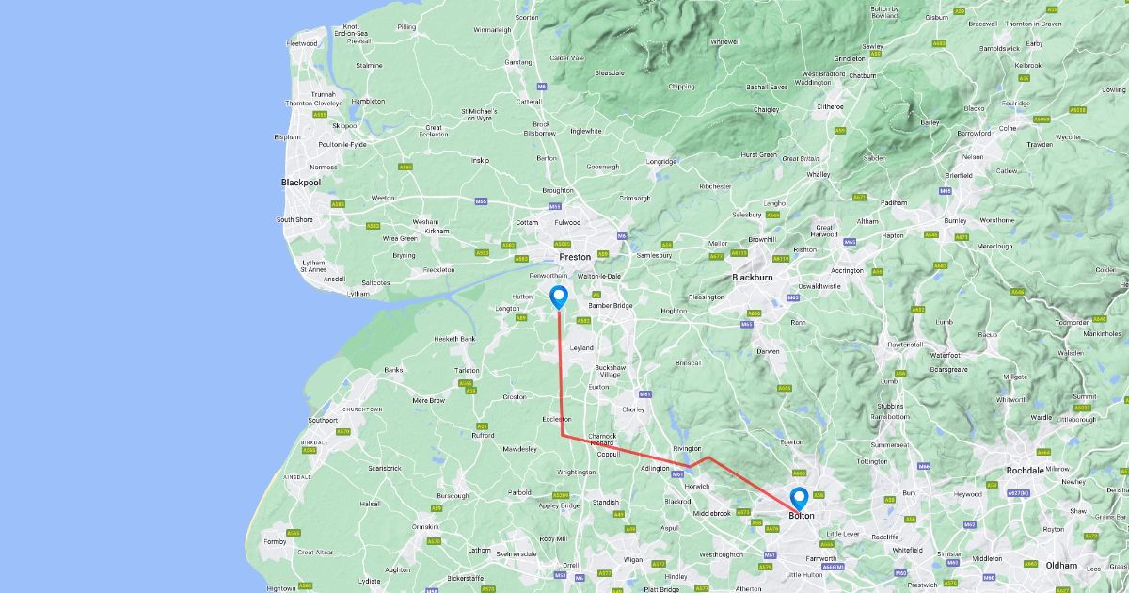Click the Blackpool city label
Image resolution: width=1129 pixels, height=593 pixels.
[301, 183]
